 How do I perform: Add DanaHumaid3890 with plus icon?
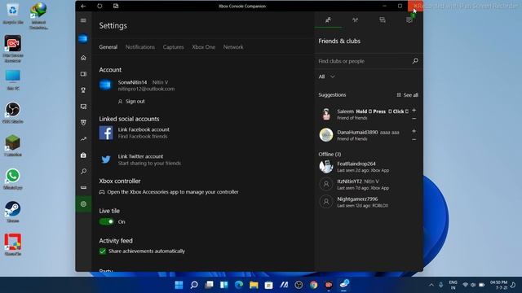(x=414, y=131)
